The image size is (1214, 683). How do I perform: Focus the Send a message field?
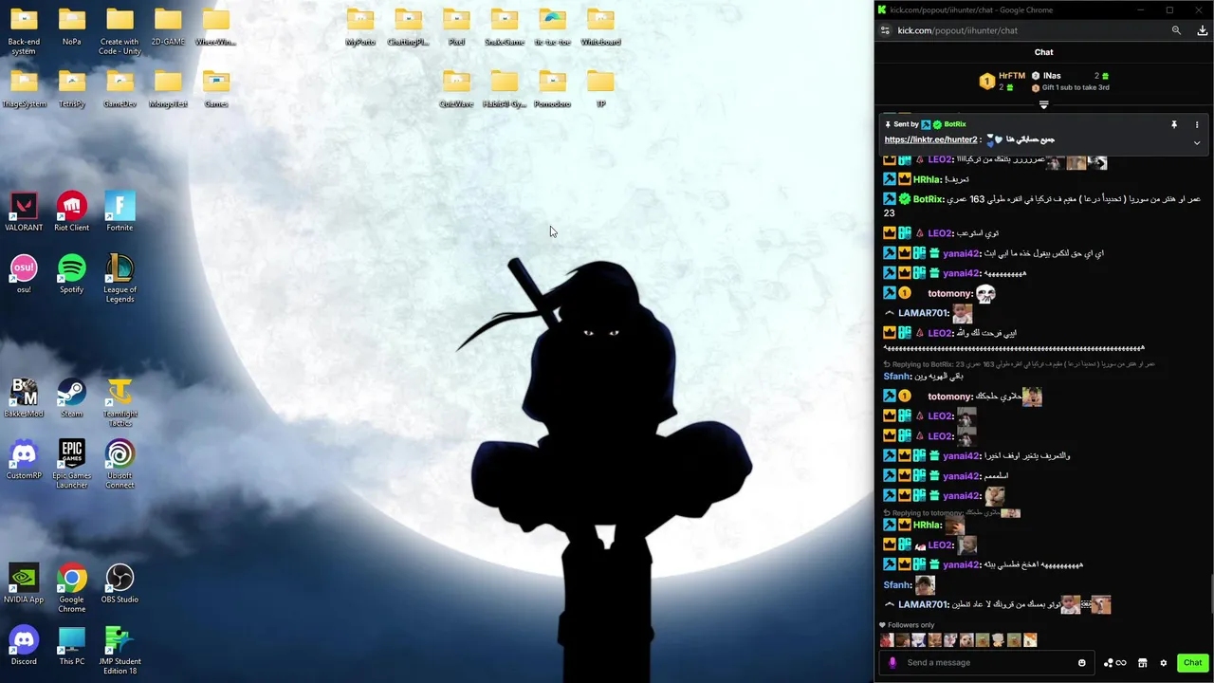coord(986,663)
